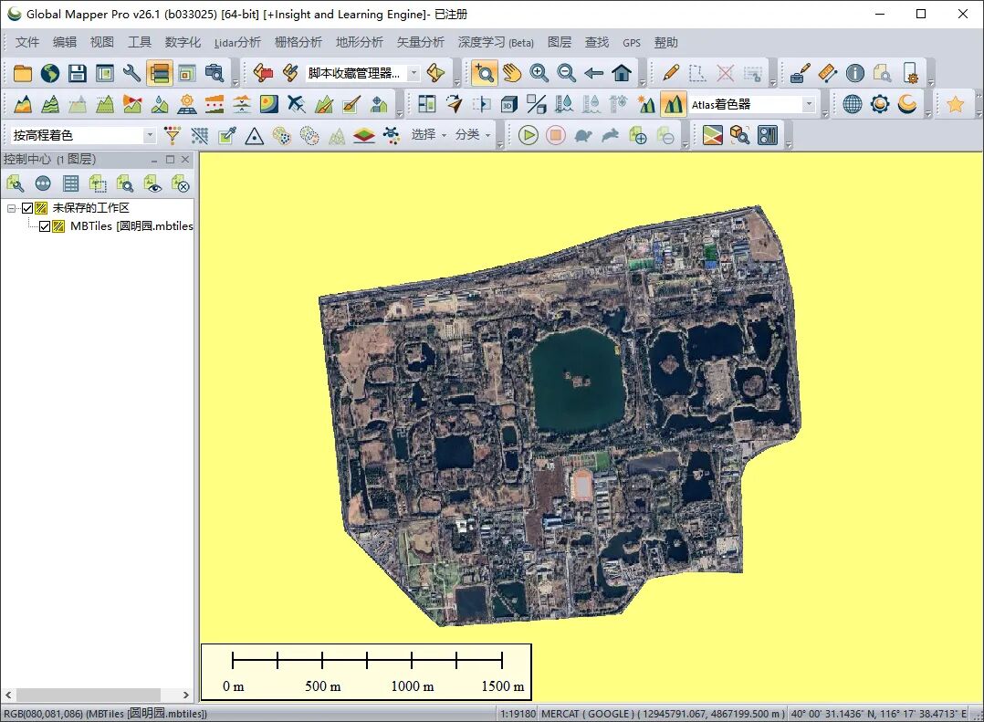
Task: Uncheck the 未保存的工作区 workspace checkbox
Action: 27,208
